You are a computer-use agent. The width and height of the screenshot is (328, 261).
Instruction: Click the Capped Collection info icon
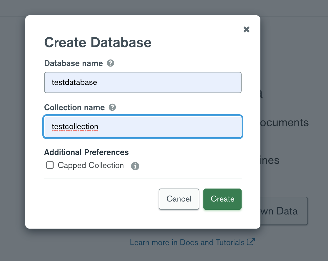pos(135,166)
